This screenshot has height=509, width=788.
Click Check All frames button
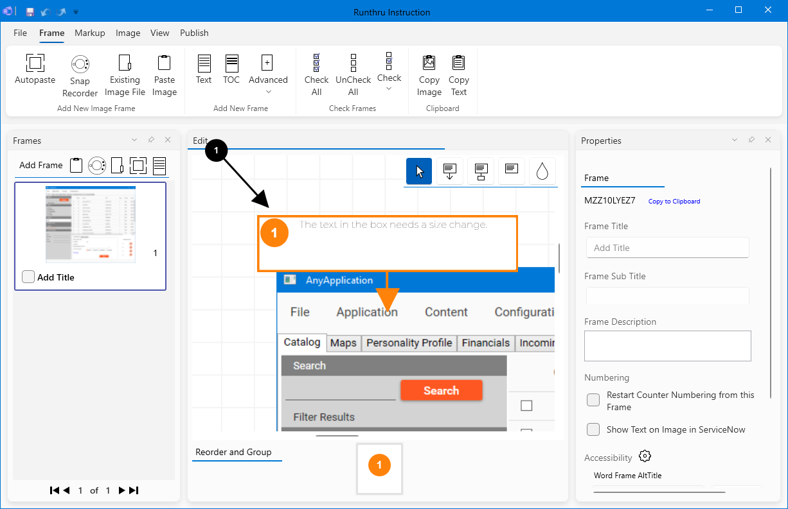pos(316,63)
